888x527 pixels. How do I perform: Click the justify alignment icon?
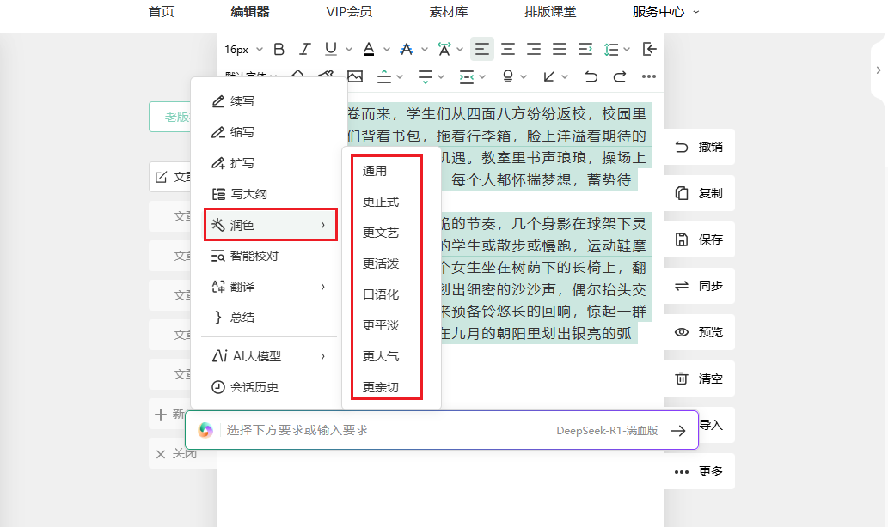[x=560, y=50]
